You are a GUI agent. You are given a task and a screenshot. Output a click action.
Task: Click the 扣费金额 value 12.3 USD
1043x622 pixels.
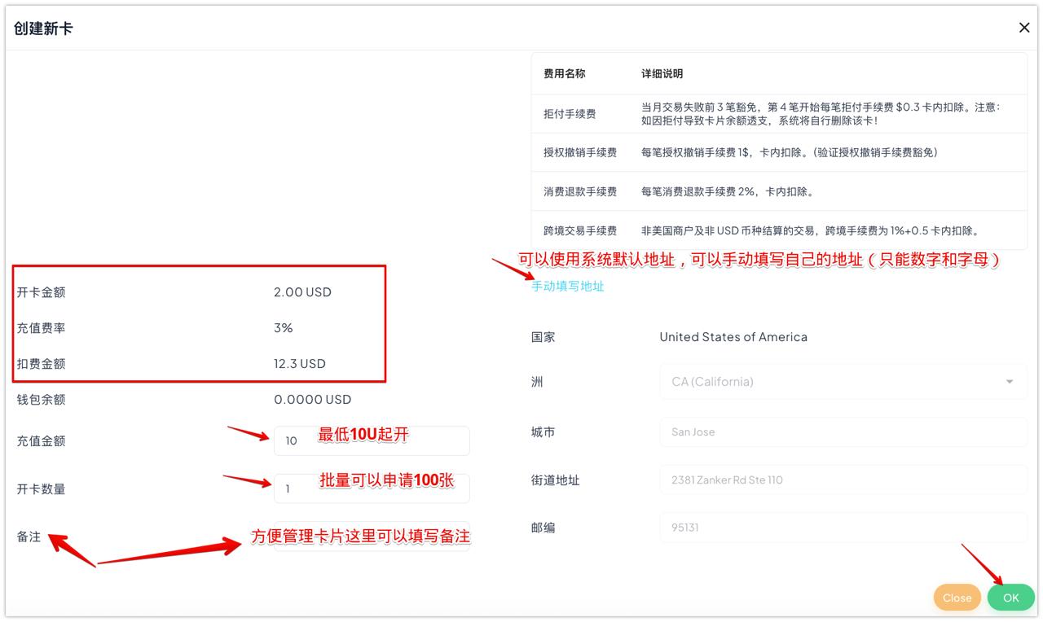pyautogui.click(x=299, y=364)
